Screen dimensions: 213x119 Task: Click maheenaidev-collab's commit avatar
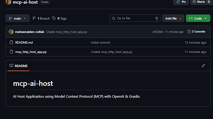(11, 32)
